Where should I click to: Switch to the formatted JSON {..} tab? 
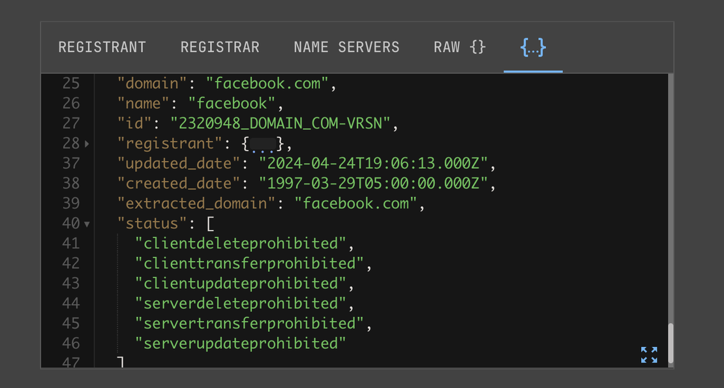[x=533, y=46]
